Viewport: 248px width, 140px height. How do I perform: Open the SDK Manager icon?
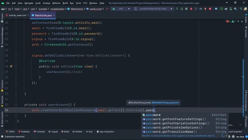coord(235,9)
